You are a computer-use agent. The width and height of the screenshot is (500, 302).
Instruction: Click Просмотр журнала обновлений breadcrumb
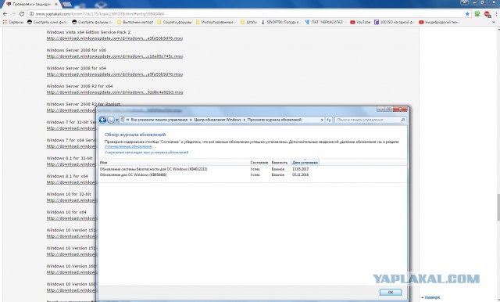[x=274, y=120]
